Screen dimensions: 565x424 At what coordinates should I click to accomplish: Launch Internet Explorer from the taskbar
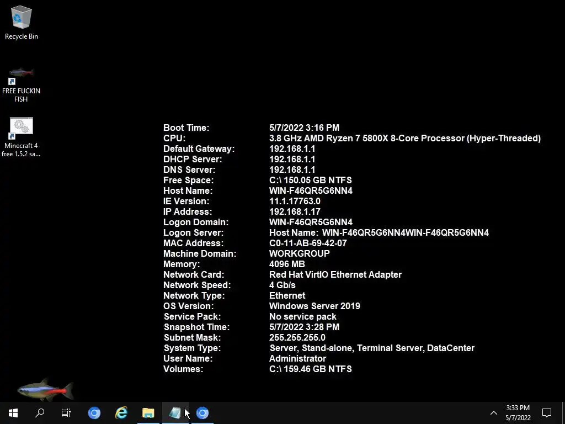121,413
